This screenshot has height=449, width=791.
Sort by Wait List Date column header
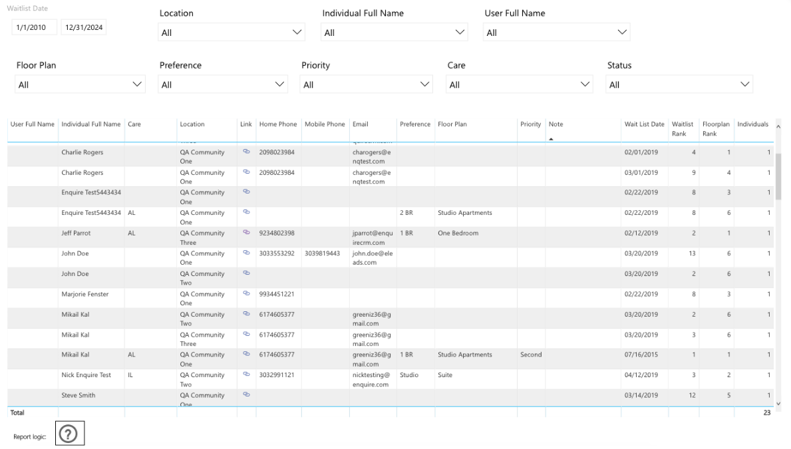[644, 124]
